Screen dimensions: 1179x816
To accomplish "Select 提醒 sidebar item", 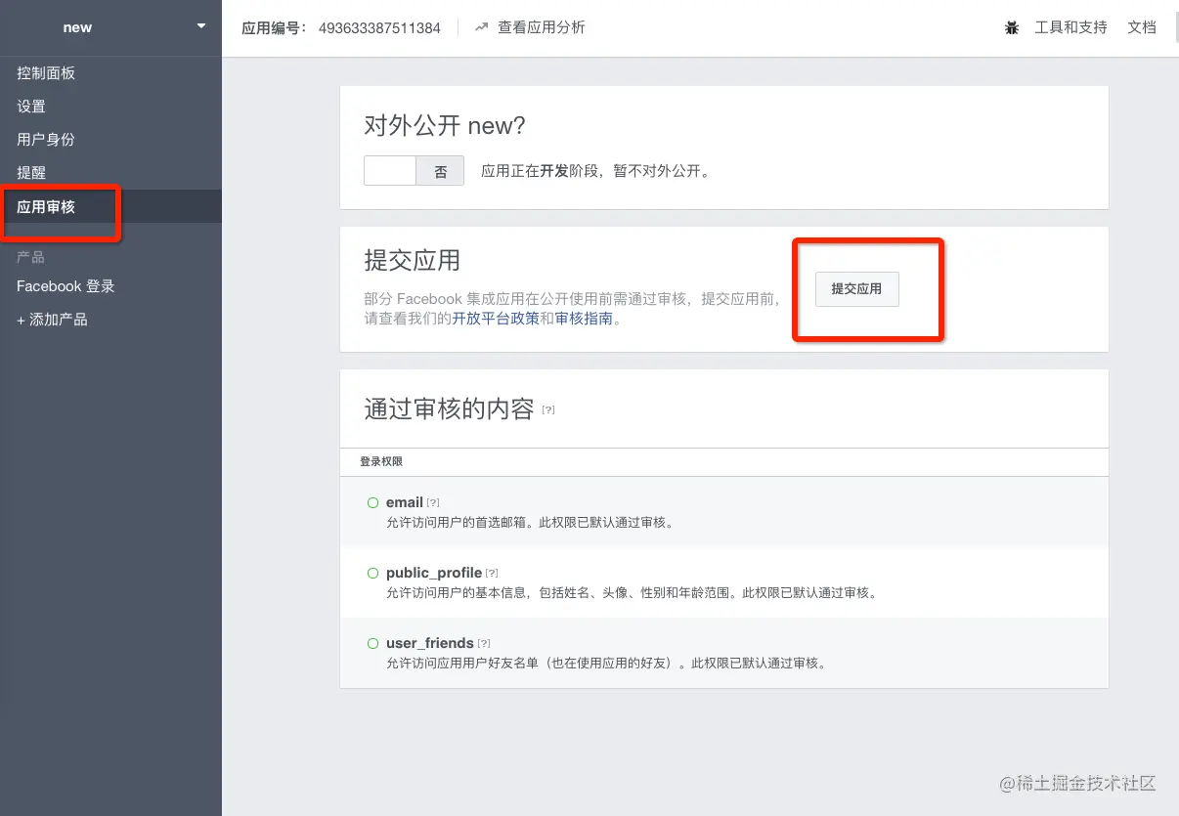I will tap(31, 173).
